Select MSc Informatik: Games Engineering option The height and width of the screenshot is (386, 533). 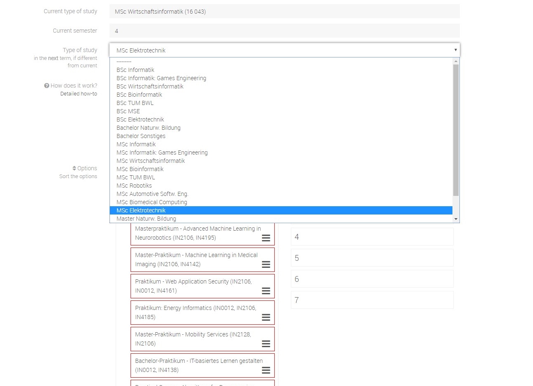[x=281, y=152]
